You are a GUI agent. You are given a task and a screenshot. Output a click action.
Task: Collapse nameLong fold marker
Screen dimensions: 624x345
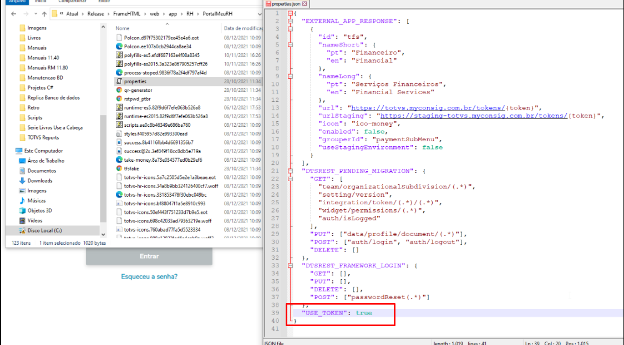tap(291, 76)
